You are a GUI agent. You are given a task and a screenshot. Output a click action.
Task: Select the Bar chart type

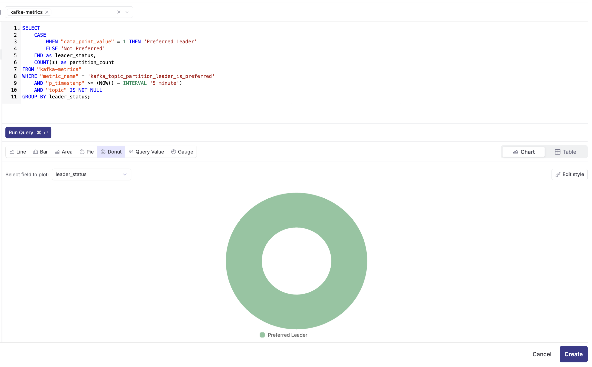click(x=40, y=152)
